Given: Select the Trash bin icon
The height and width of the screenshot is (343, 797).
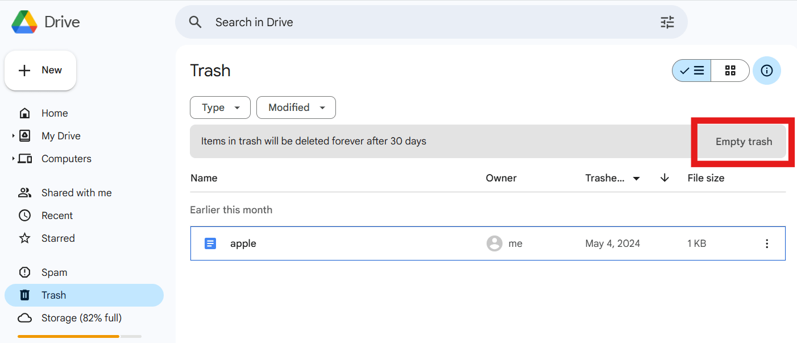Looking at the screenshot, I should pyautogui.click(x=25, y=295).
